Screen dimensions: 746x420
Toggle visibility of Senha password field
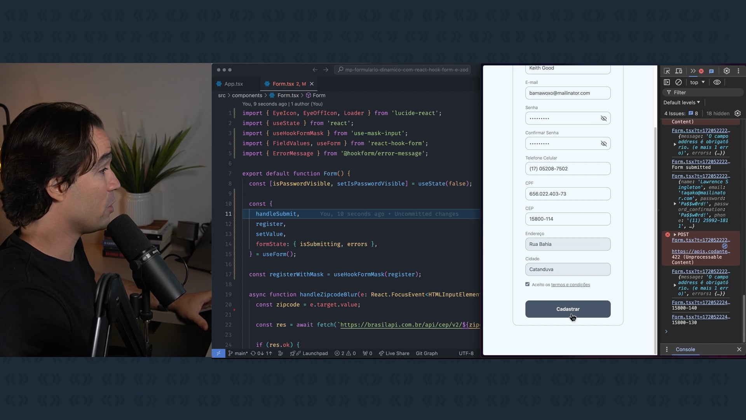(603, 119)
